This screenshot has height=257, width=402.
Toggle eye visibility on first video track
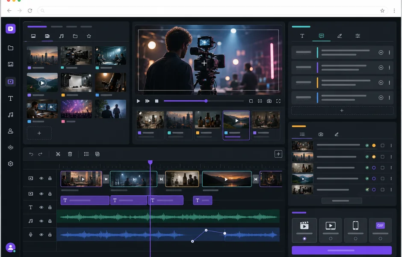(x=41, y=178)
